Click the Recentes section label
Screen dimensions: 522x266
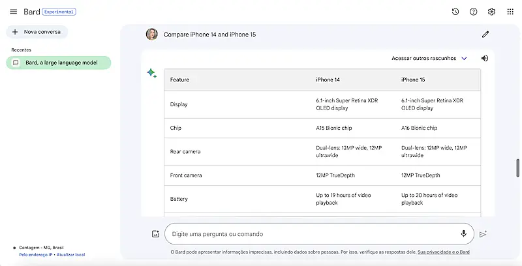pos(21,50)
